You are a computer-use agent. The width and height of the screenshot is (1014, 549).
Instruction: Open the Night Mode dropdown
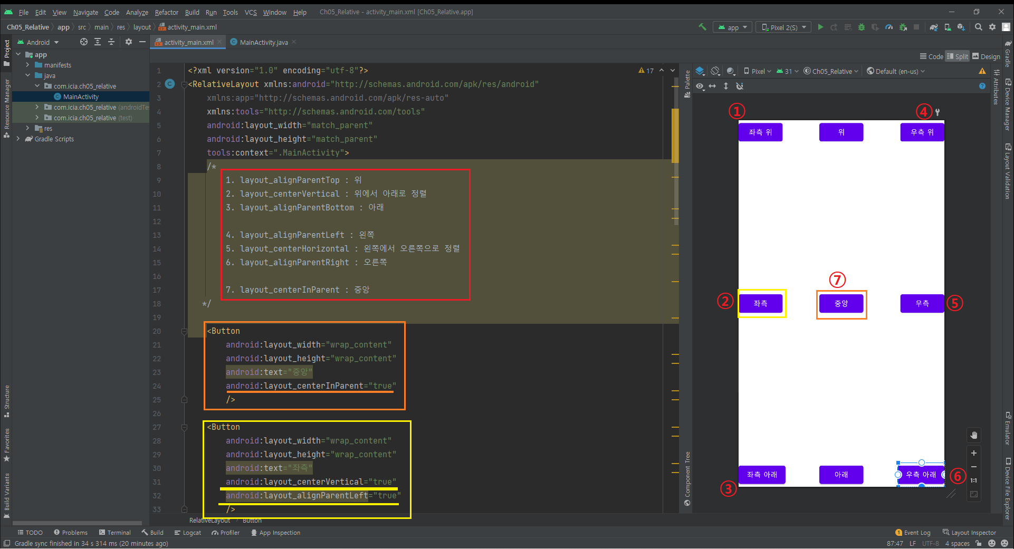tap(731, 71)
